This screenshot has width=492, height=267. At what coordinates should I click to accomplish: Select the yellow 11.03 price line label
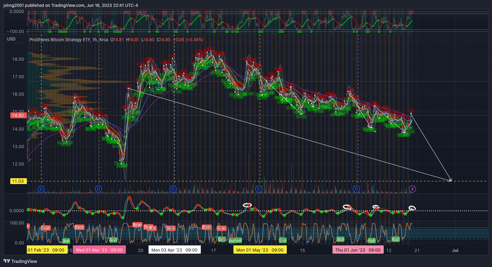19,181
